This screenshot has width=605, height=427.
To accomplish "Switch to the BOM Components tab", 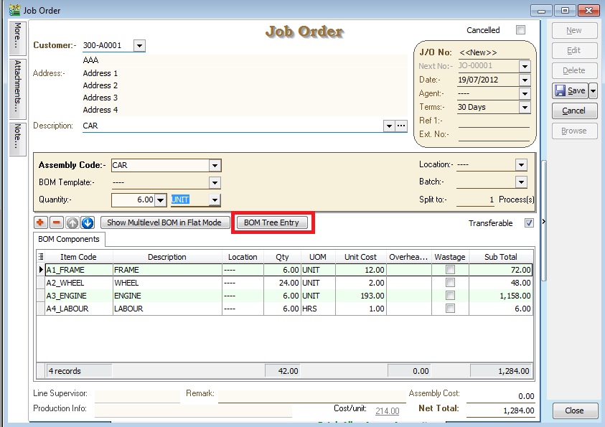I will [x=70, y=239].
